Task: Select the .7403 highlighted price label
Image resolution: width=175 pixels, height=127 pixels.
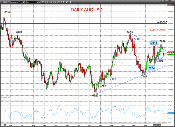Action: [x=160, y=61]
